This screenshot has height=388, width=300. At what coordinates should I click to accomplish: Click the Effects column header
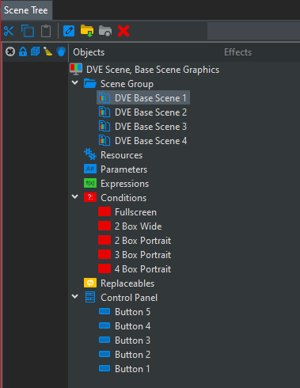pyautogui.click(x=237, y=52)
